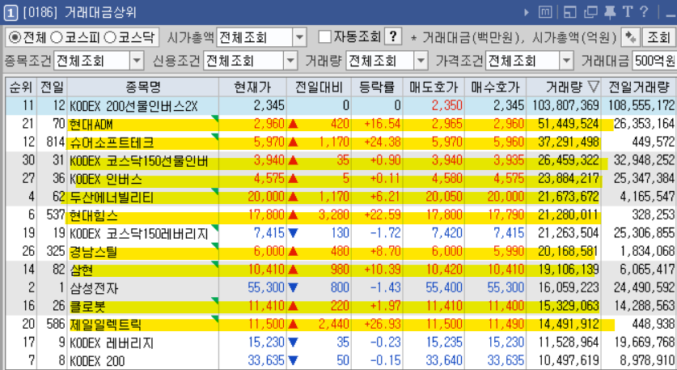This screenshot has height=370, width=677.
Task: Click the 등락률 column header
Action: (377, 87)
